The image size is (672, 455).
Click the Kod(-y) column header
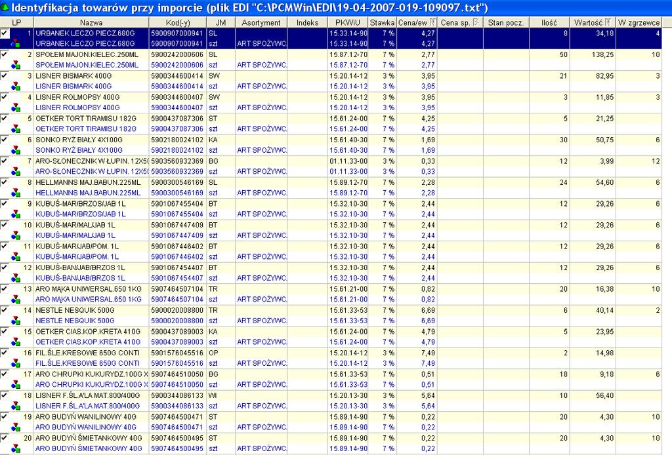point(178,23)
